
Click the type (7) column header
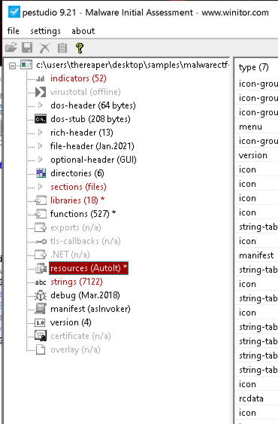(254, 67)
